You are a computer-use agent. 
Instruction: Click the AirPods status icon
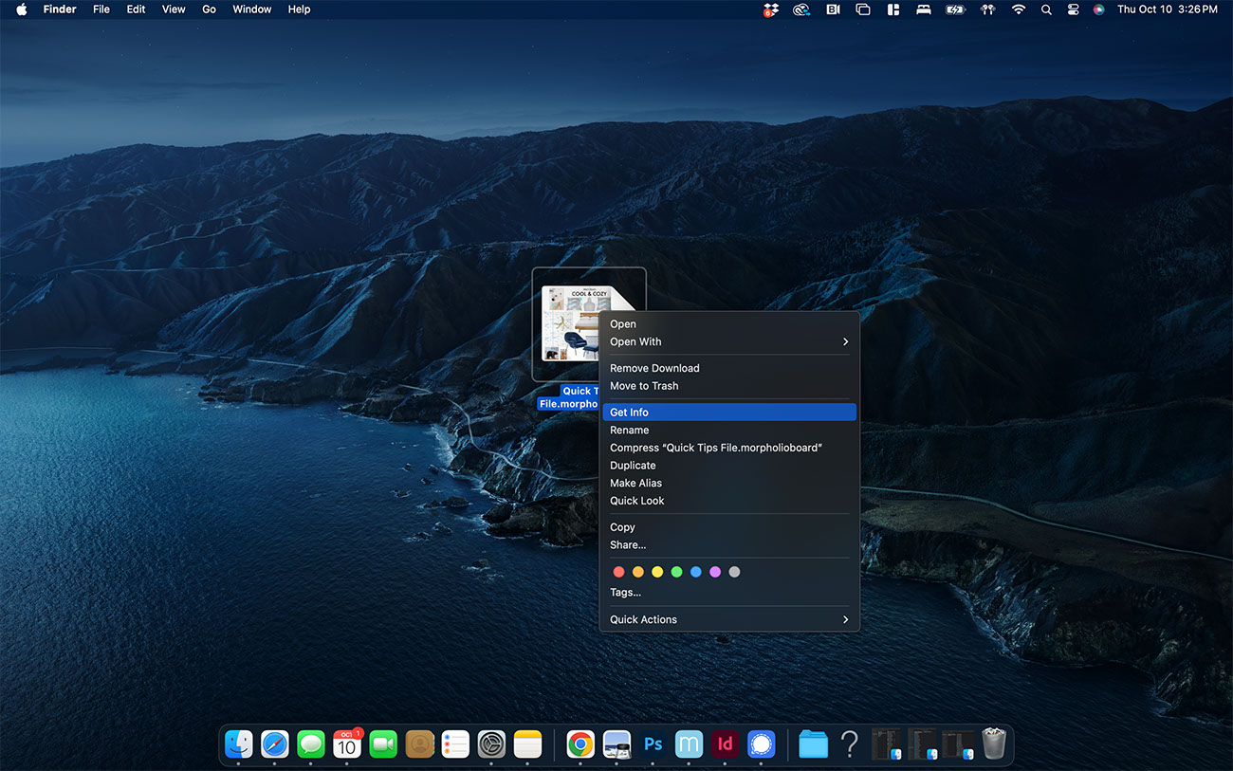987,9
